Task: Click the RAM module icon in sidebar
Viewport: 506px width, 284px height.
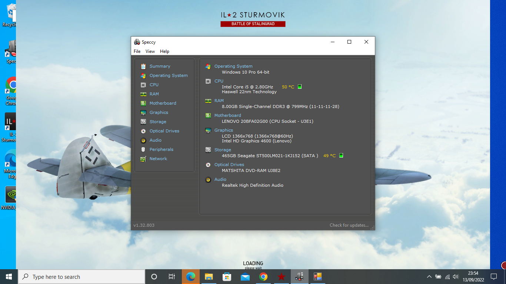Action: pos(143,94)
